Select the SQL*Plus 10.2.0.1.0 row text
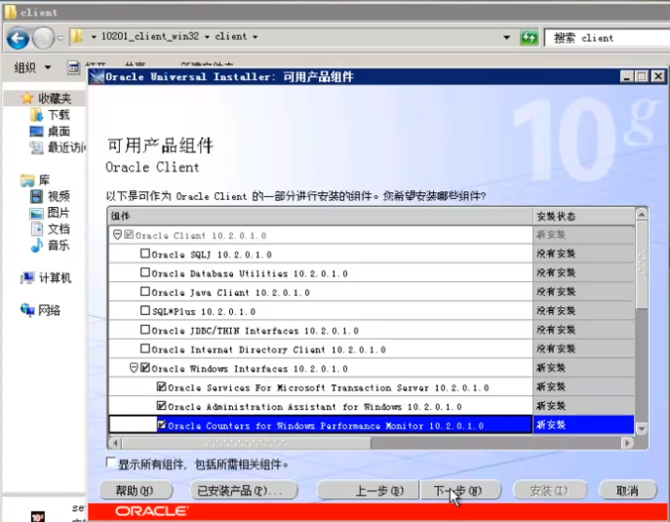 click(x=204, y=311)
